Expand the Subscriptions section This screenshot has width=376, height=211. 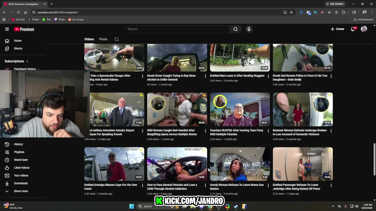[16, 61]
